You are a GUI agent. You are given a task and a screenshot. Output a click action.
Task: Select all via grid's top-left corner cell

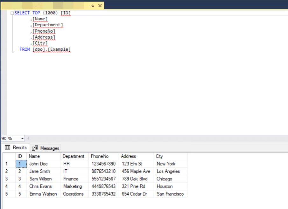[9, 156]
